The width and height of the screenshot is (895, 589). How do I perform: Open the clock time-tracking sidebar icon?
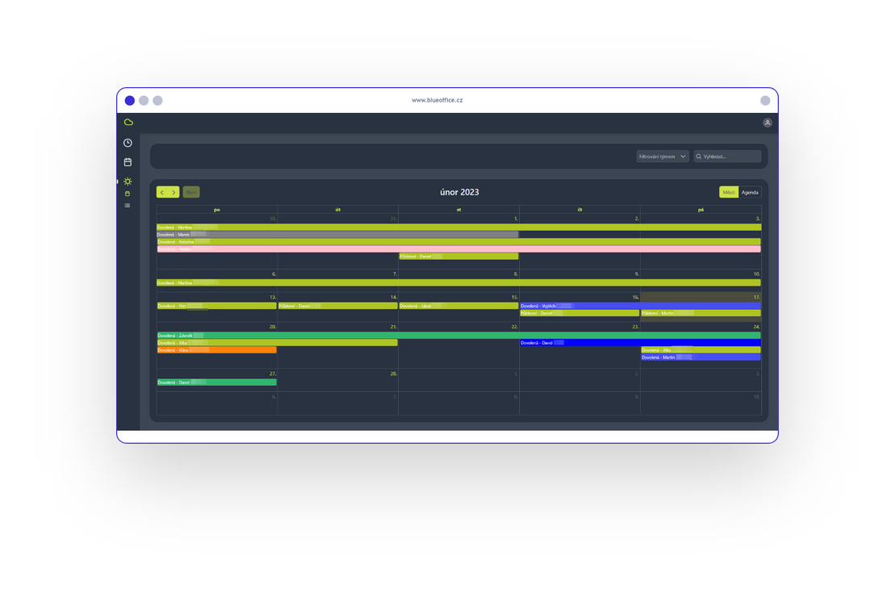(128, 143)
